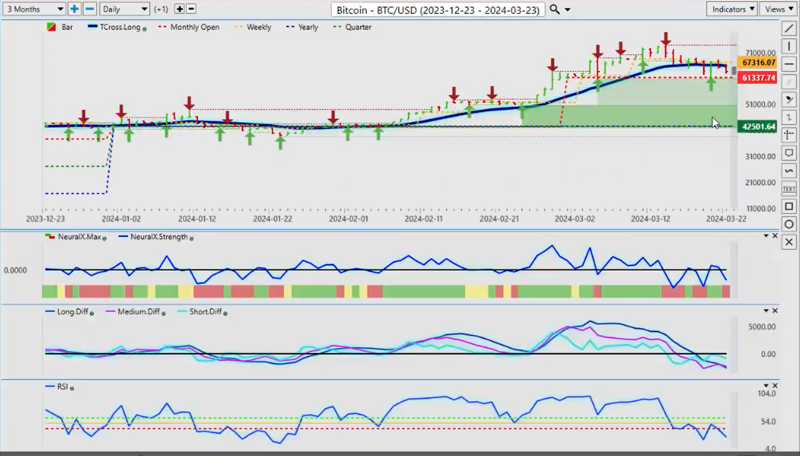Viewport: 800px width, 456px height.
Task: Toggle the Quarter legend entry
Action: 352,27
